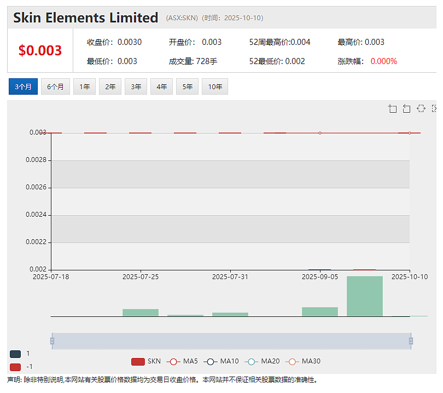
Task: Click the MA5 marker at 2025-10-10
Action: tap(410, 133)
